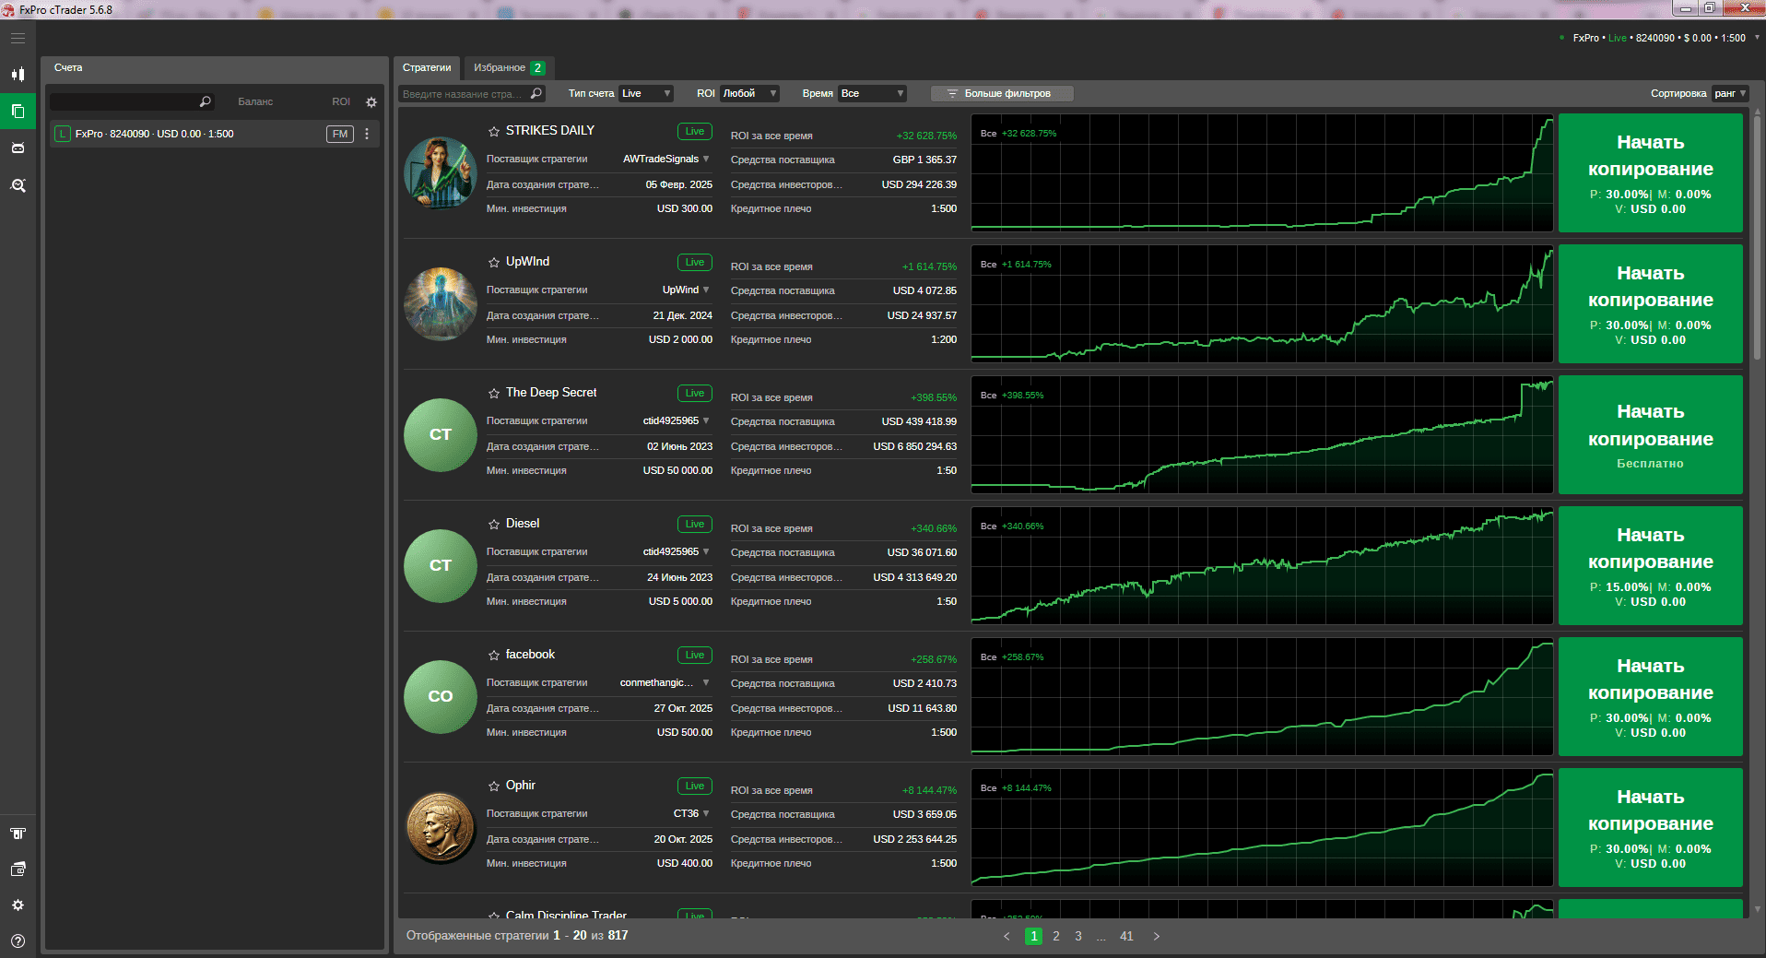Open STRIKES DAILY avatar thumbnail
The height and width of the screenshot is (958, 1766).
441,172
